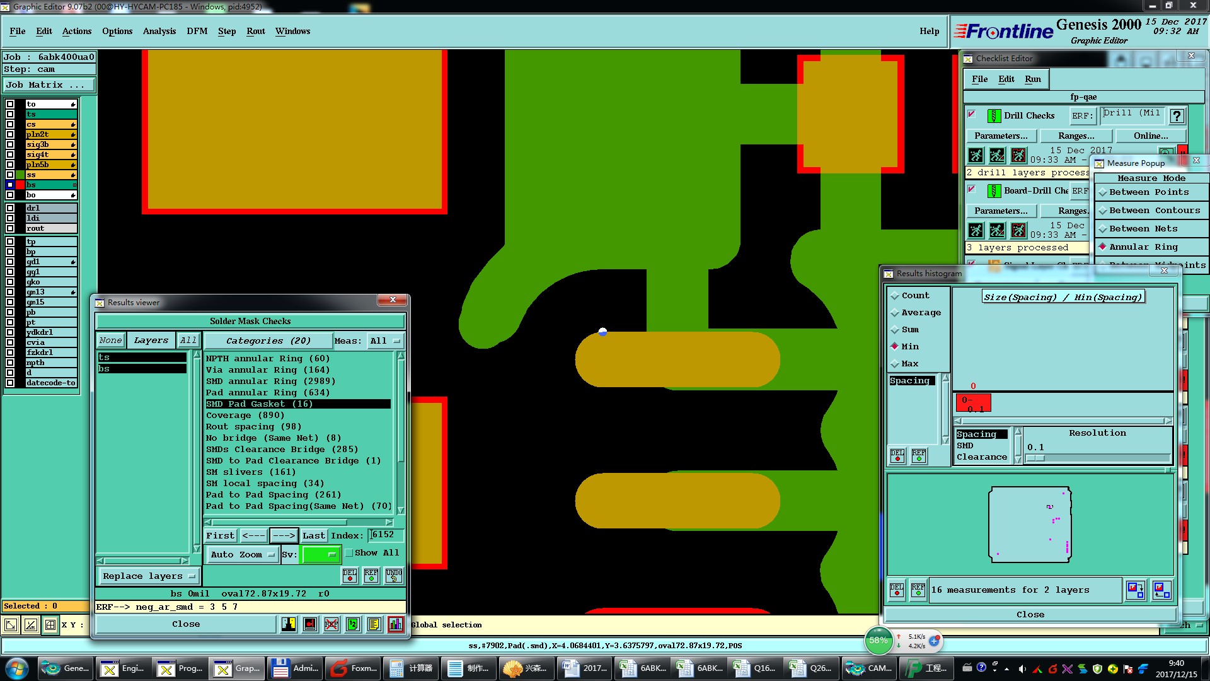Click the next arrow button in Results viewer
This screenshot has width=1210, height=681.
coord(284,536)
